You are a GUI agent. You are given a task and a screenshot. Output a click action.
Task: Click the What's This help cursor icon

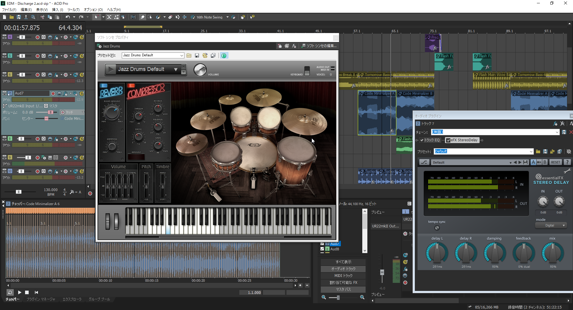click(x=252, y=17)
